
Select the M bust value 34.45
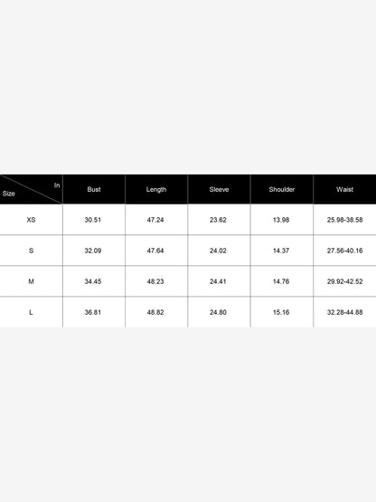click(93, 281)
